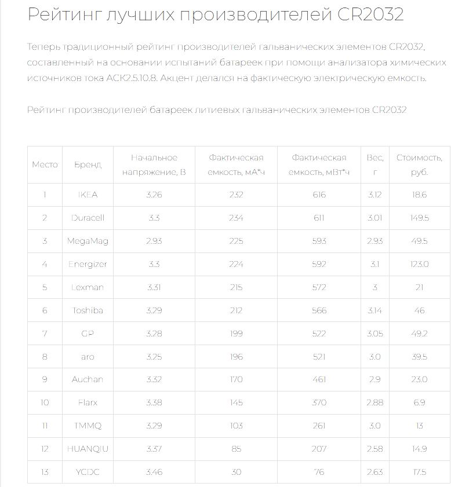Select the HUANQIU brand cell
Viewport: 451px width, 487px height.
(88, 449)
